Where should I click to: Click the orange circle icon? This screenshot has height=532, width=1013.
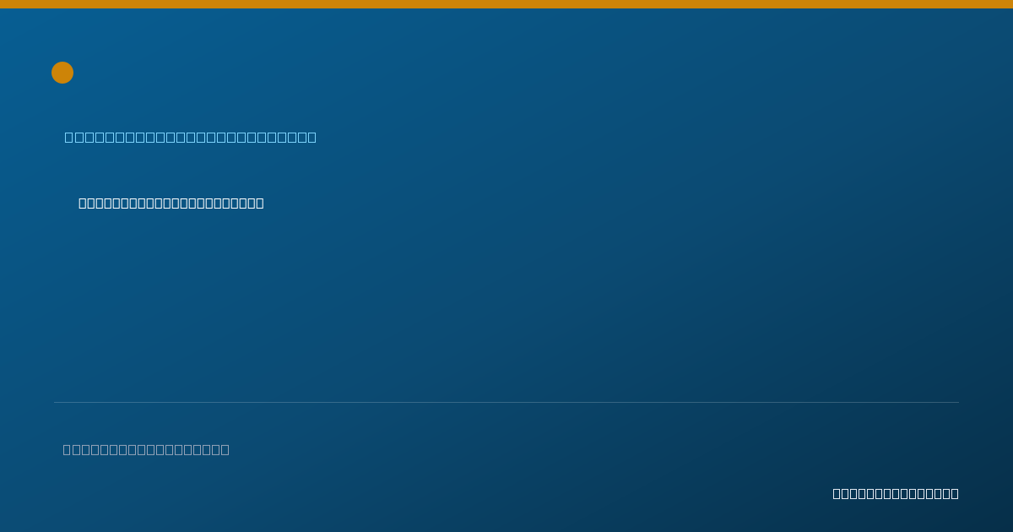62,73
